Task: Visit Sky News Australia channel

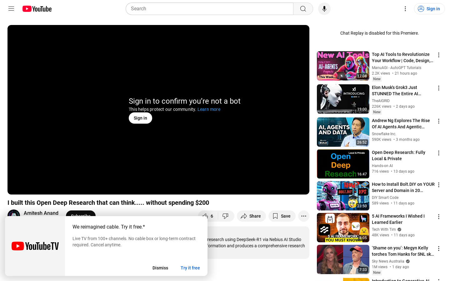Action: click(x=388, y=261)
